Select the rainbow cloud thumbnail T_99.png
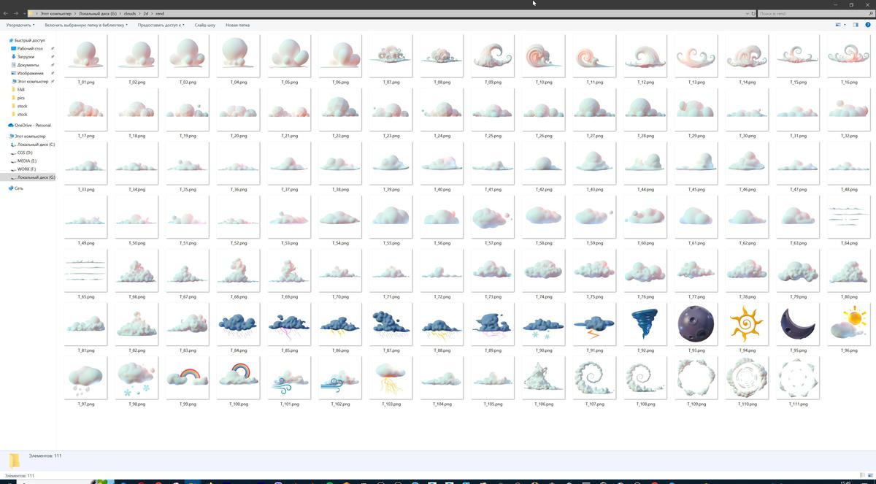This screenshot has height=484, width=876. click(x=187, y=377)
